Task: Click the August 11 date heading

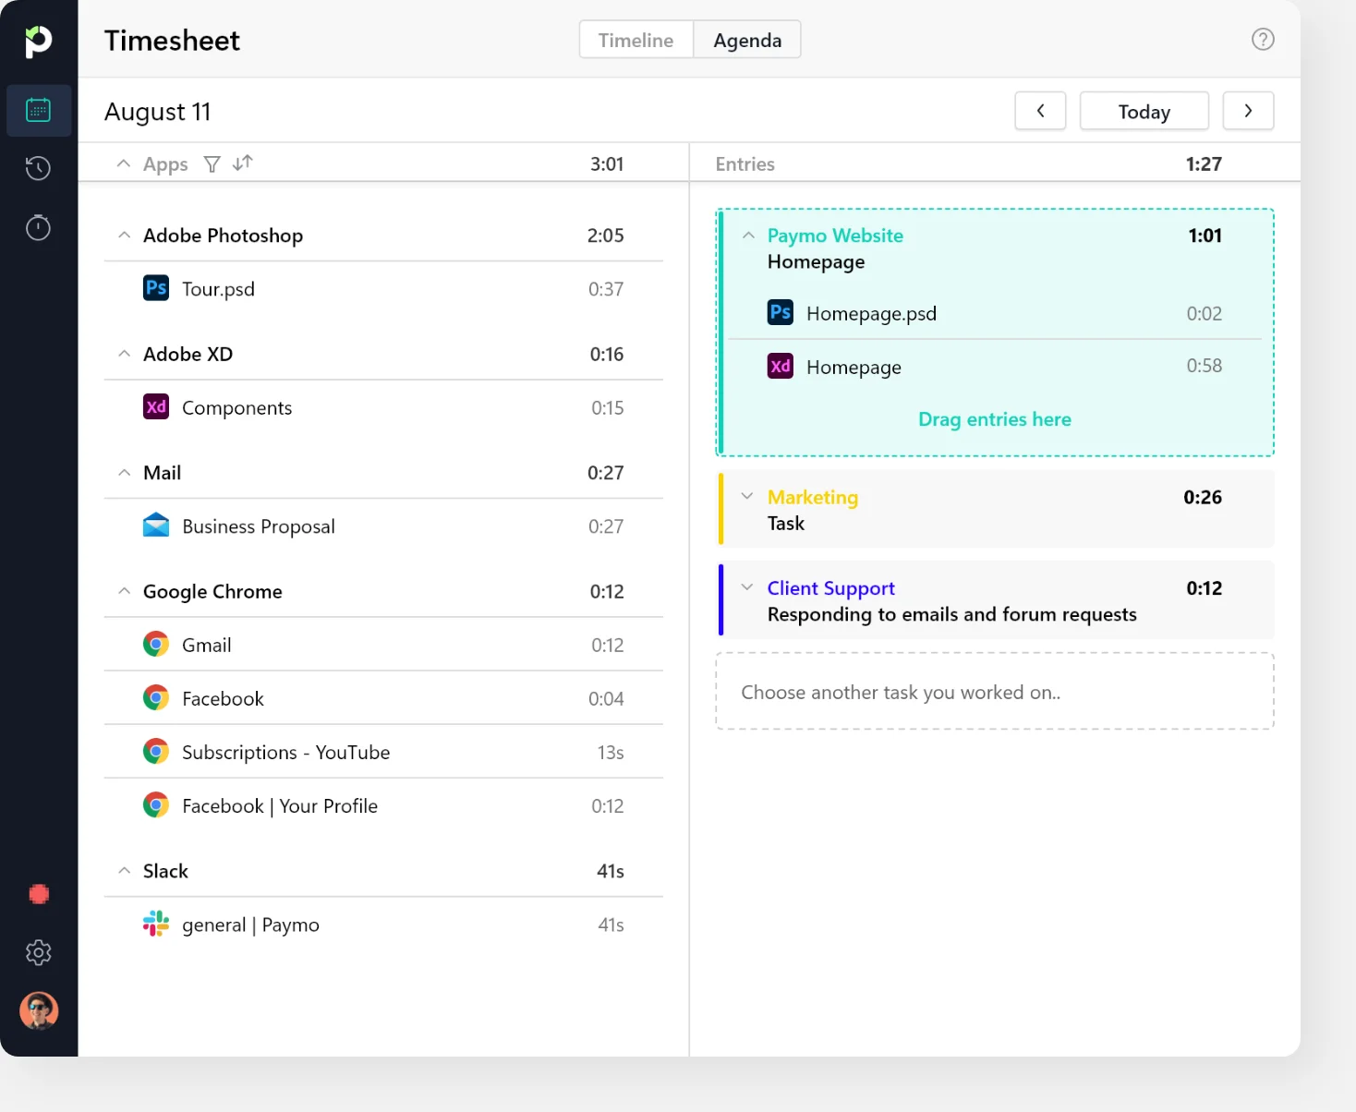Action: [158, 112]
